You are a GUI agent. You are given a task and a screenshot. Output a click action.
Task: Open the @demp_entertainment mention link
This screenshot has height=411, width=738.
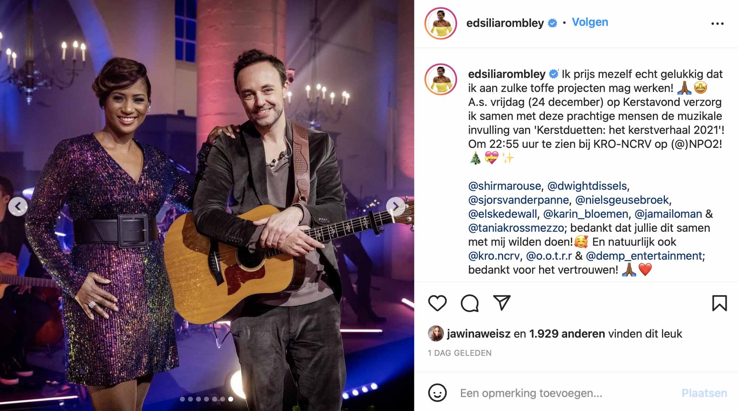coord(644,256)
